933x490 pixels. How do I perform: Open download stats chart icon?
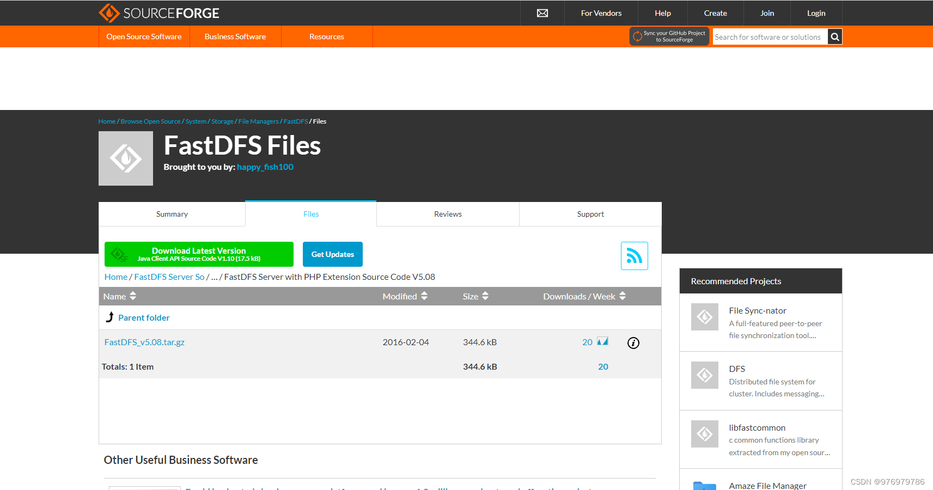coord(602,341)
